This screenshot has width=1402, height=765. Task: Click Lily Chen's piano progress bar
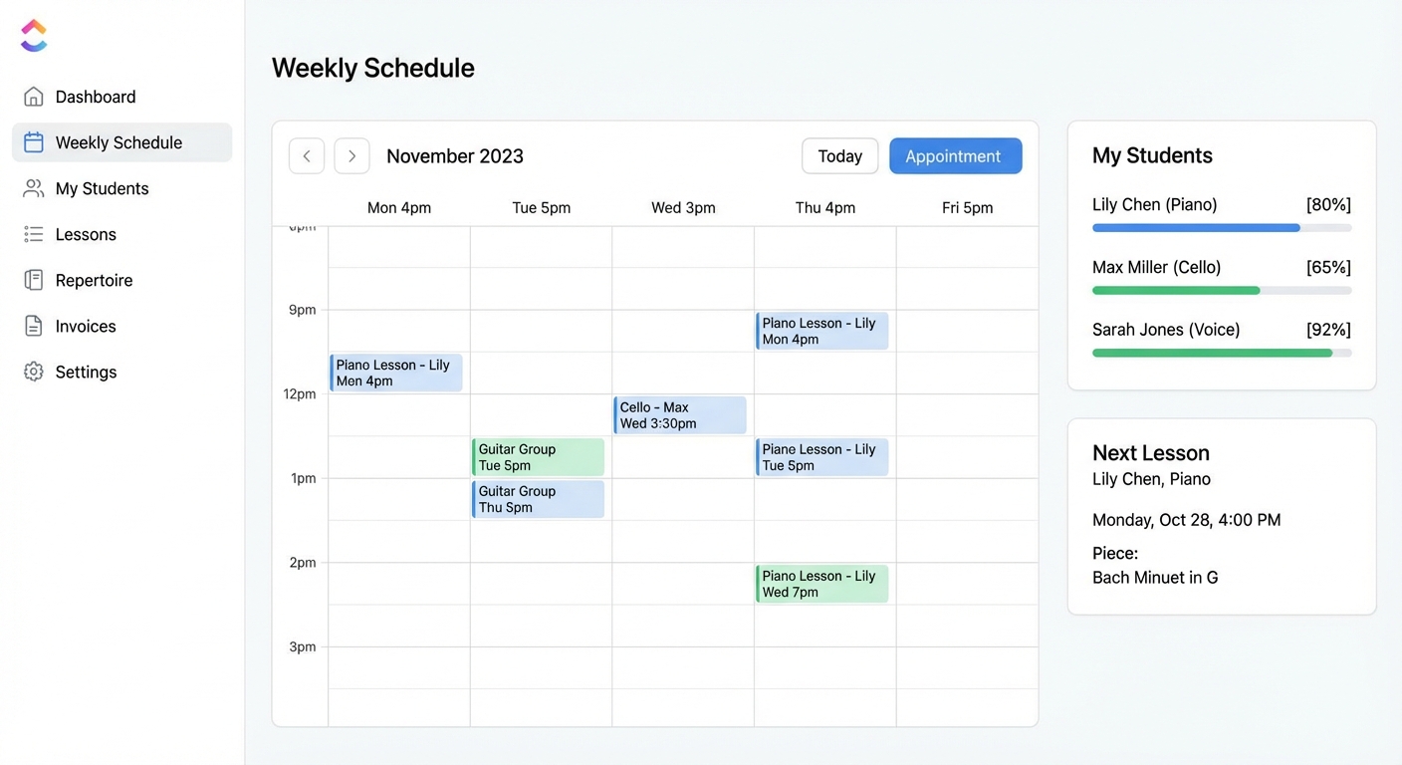[x=1221, y=228]
